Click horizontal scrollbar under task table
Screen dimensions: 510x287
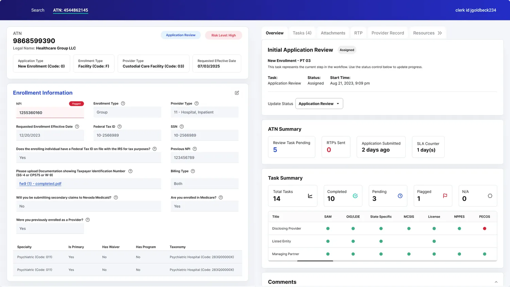315,261
